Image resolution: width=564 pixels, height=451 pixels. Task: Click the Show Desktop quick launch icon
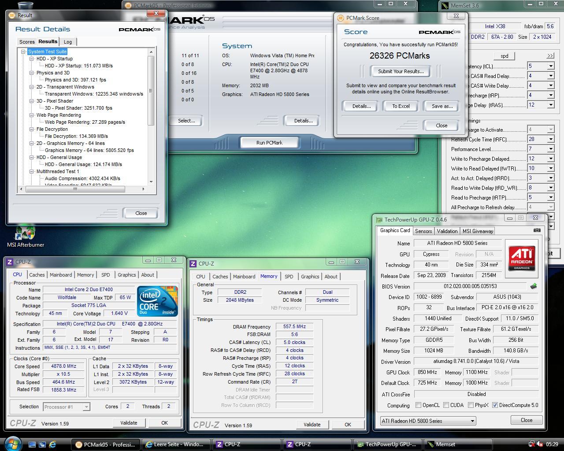32,444
